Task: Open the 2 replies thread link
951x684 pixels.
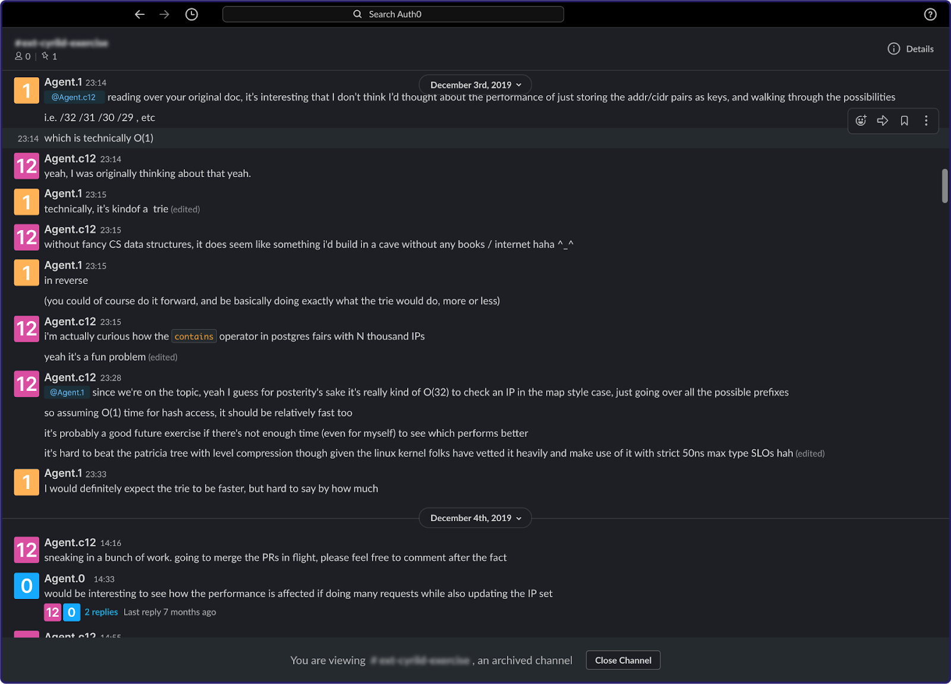Action: (101, 612)
